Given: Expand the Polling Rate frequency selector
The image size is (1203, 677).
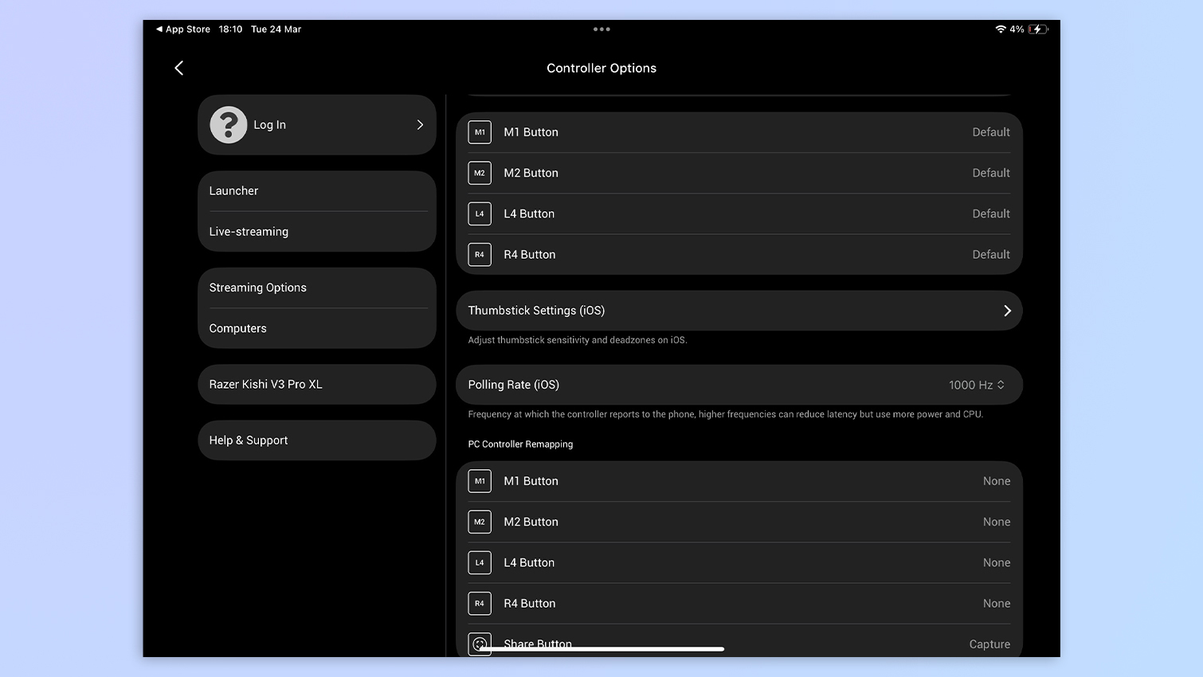Looking at the screenshot, I should click(976, 385).
